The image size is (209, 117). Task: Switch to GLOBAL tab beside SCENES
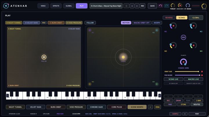point(196,18)
